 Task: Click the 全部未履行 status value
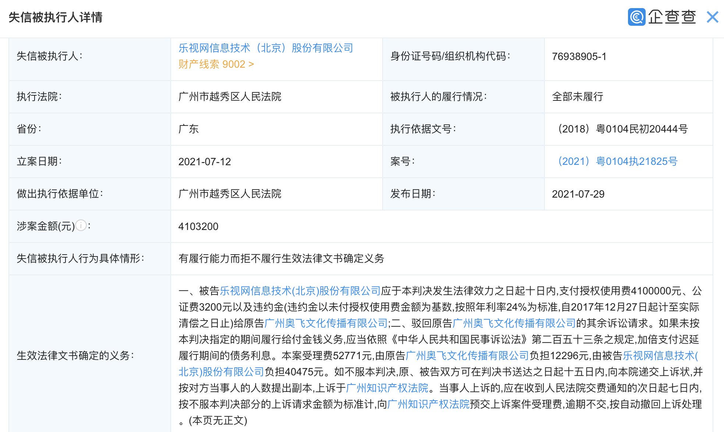tap(578, 97)
